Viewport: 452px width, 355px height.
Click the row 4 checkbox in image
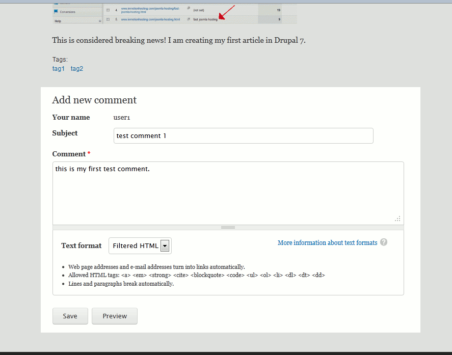click(x=108, y=10)
